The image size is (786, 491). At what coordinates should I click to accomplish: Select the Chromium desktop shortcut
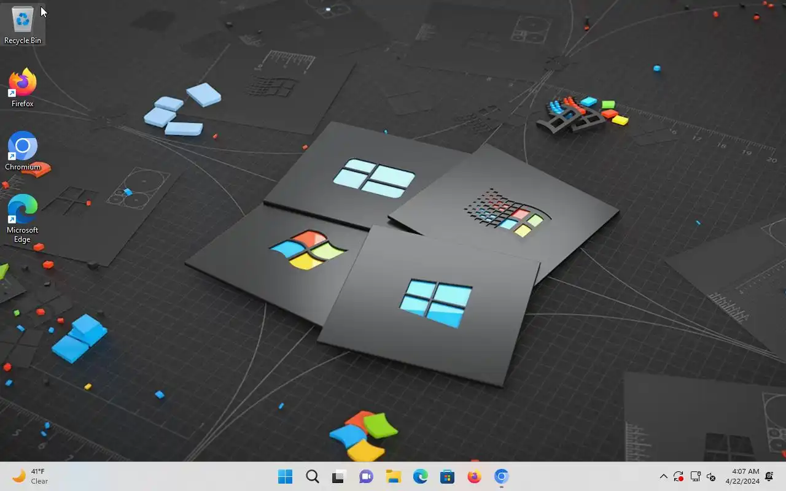23,151
